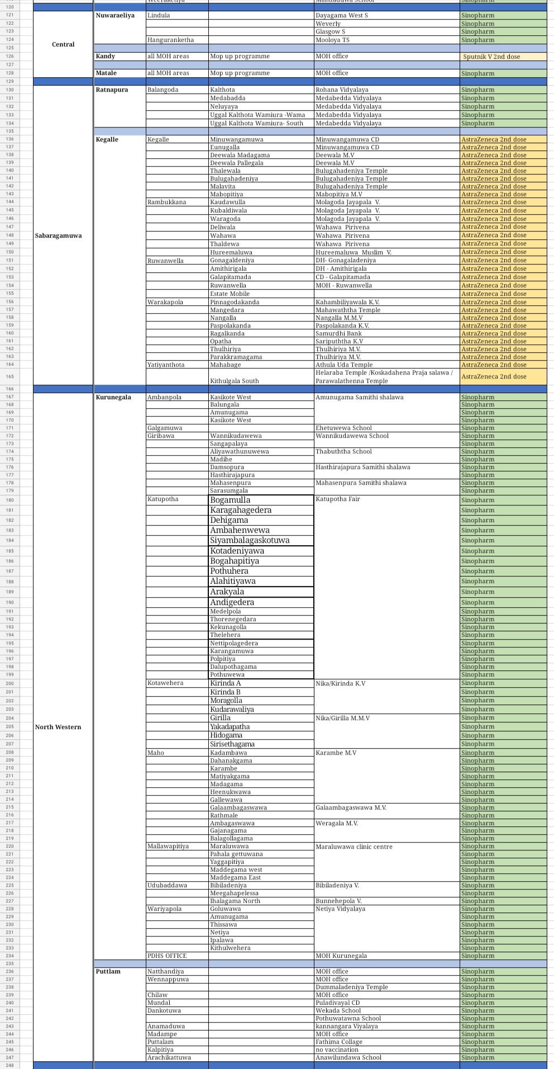The width and height of the screenshot is (554, 1069).
Task: Select the 'no vaccination' cell
Action: (x=386, y=1049)
